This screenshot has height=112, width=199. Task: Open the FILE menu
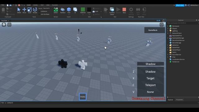(3, 5)
